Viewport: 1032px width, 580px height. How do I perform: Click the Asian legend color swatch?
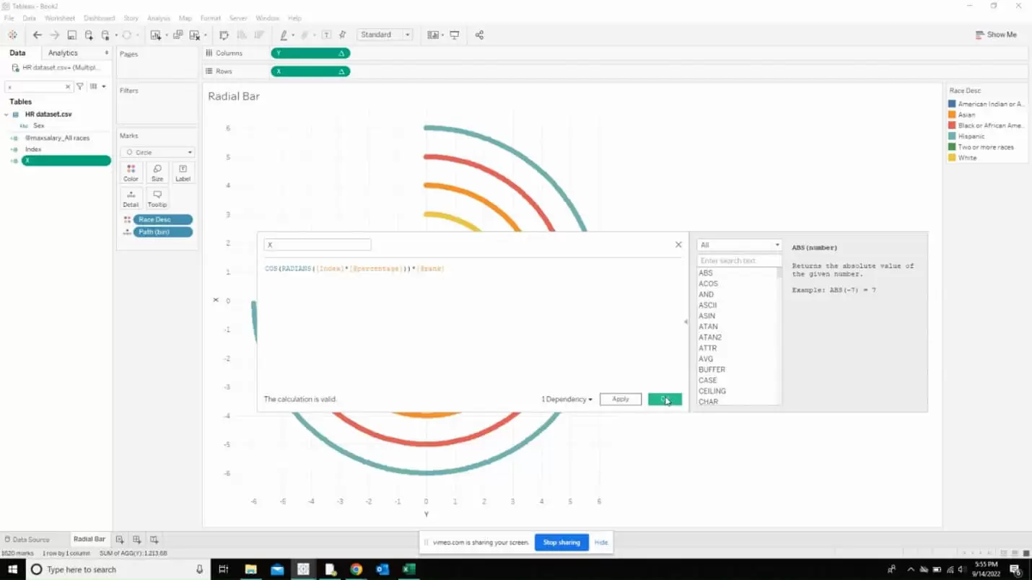tap(953, 115)
